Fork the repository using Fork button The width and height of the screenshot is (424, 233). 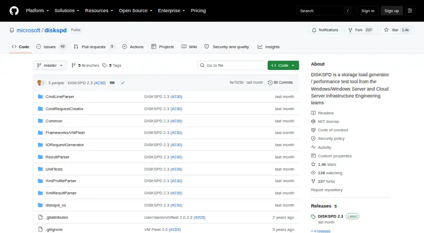point(361,30)
